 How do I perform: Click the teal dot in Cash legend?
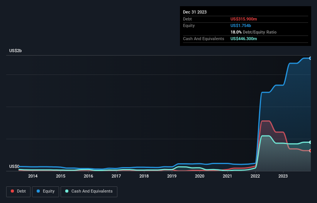point(67,191)
